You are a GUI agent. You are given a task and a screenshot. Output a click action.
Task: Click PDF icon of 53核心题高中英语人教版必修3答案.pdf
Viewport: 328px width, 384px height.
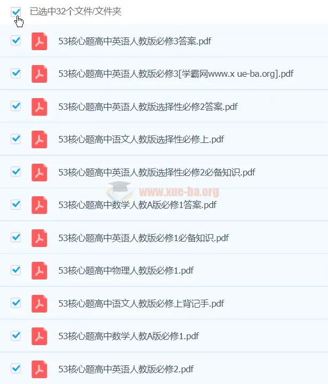(39, 41)
